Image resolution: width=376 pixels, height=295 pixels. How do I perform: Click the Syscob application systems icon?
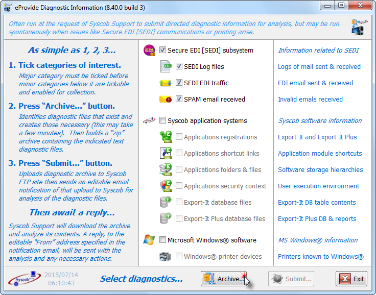pos(150,120)
